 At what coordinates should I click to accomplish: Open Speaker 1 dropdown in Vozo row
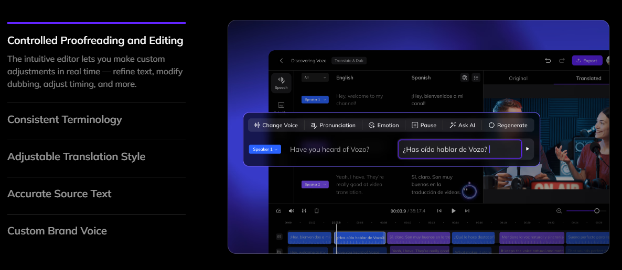click(x=265, y=149)
